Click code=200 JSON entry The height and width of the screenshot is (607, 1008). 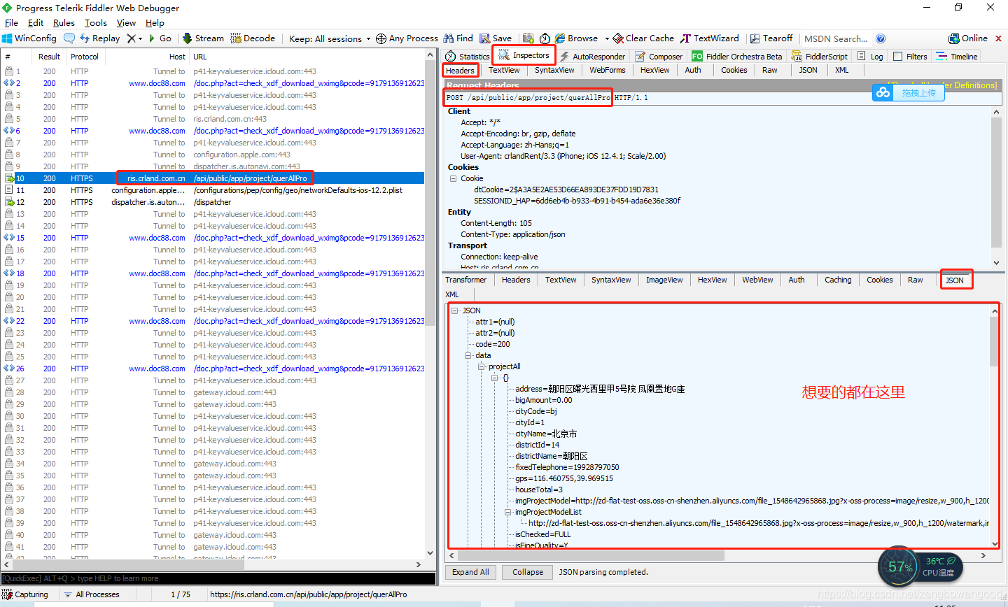pos(493,344)
